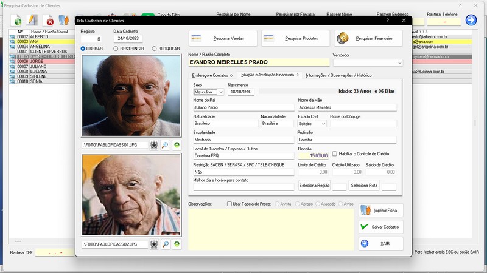Check the Usar Tabela de Preço box
The height and width of the screenshot is (273, 487).
click(x=229, y=204)
